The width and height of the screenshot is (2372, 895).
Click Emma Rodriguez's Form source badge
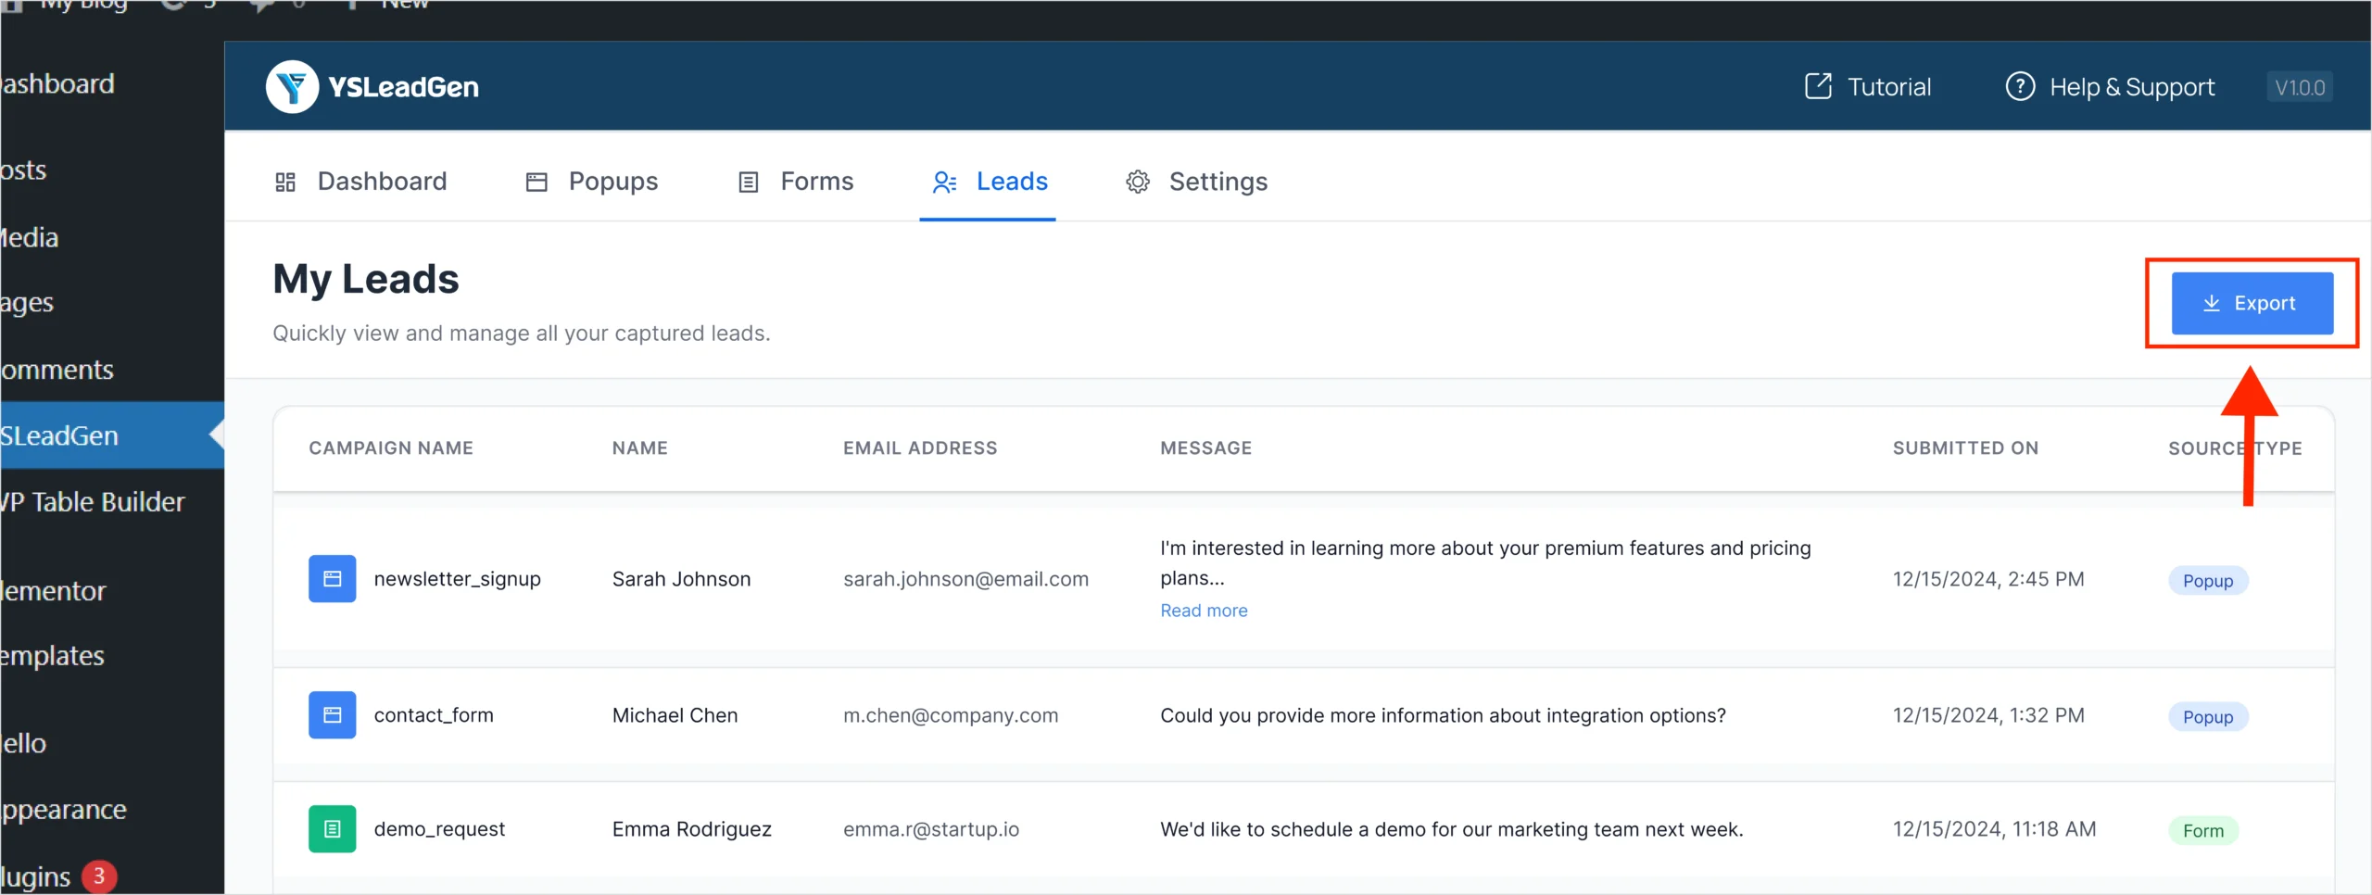point(2203,831)
